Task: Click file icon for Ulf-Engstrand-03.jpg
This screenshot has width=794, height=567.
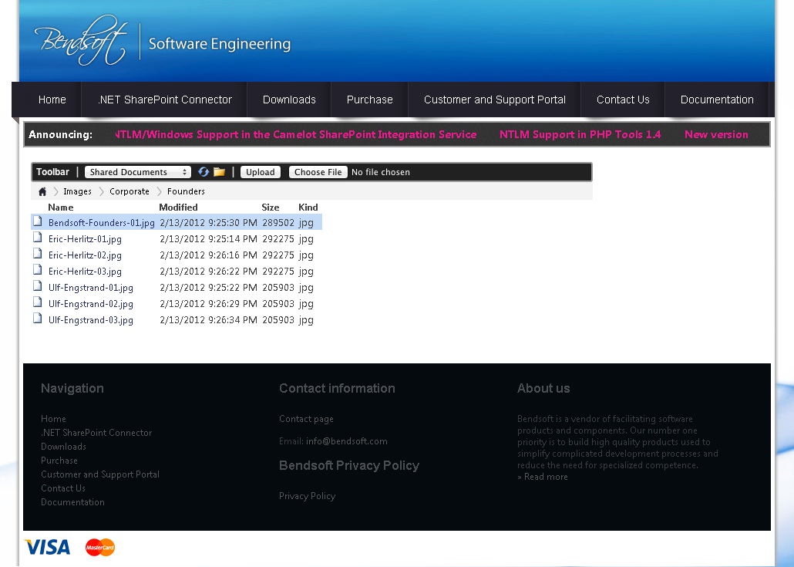Action: tap(38, 318)
